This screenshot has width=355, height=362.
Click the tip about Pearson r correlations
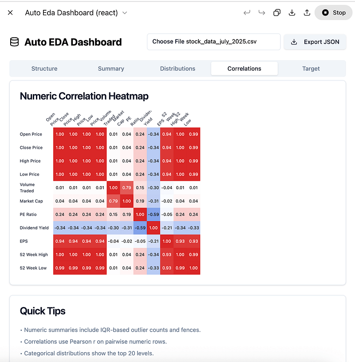tap(95, 342)
